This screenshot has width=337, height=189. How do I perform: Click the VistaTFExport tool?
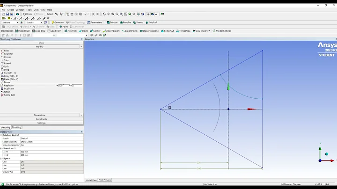[x=111, y=31]
